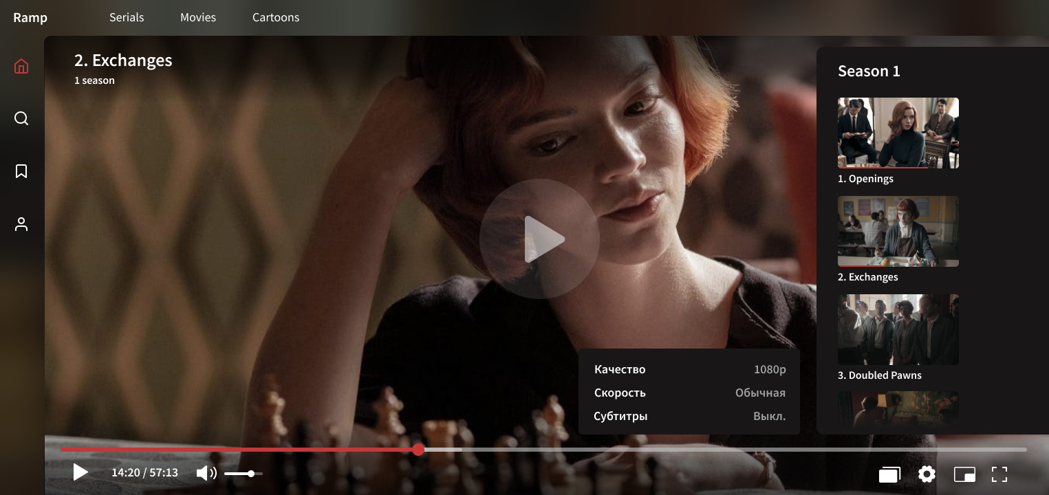
Task: Select the Exchanges episode thumbnail
Action: point(898,231)
